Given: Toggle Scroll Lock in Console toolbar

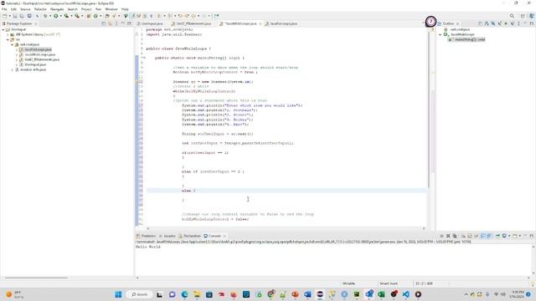Looking at the screenshot, I should [x=470, y=236].
